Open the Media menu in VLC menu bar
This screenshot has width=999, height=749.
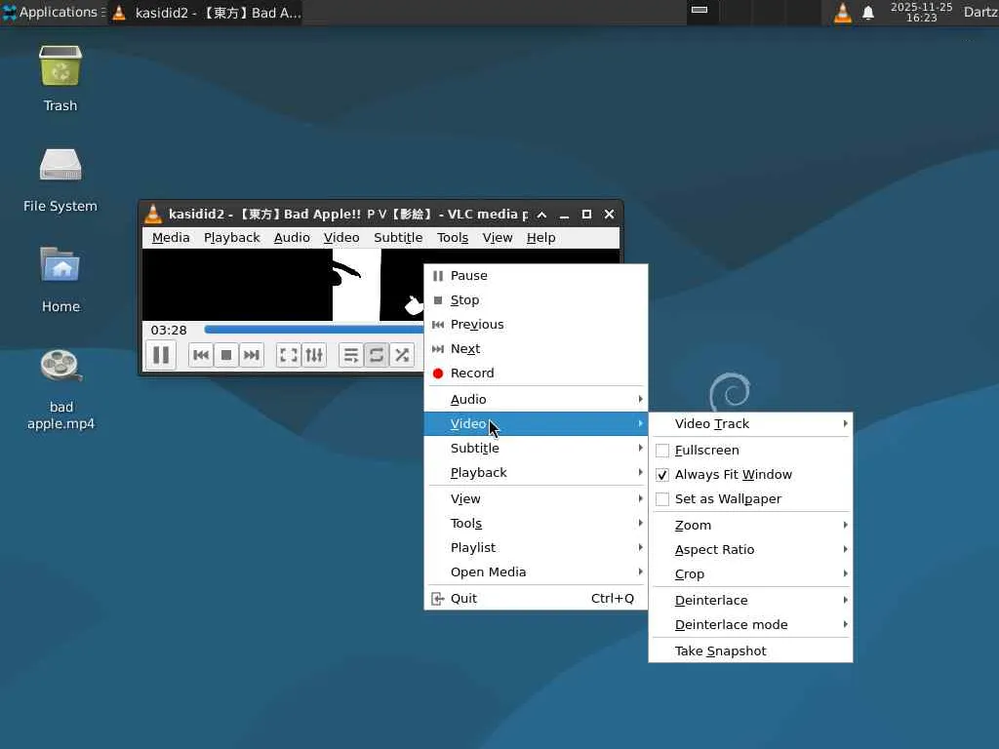tap(171, 238)
